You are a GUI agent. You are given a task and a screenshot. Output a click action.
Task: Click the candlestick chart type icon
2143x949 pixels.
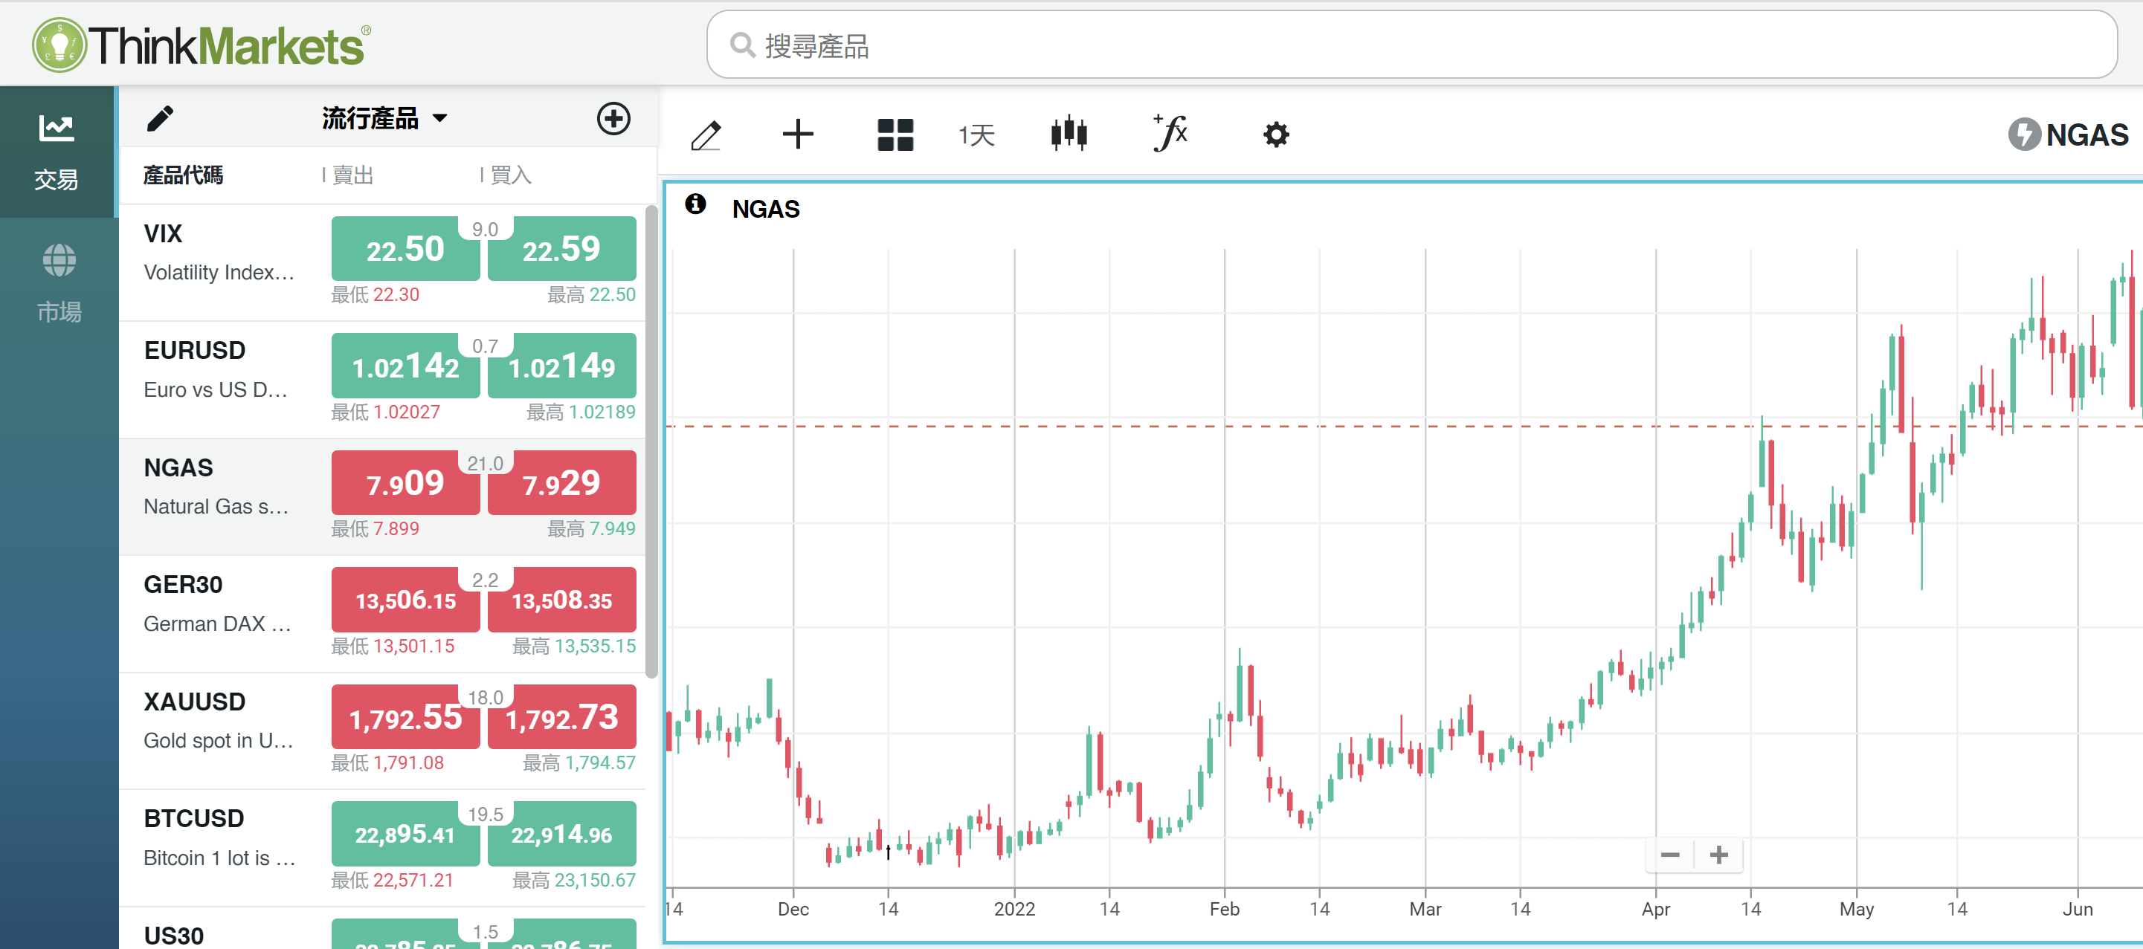click(1069, 134)
